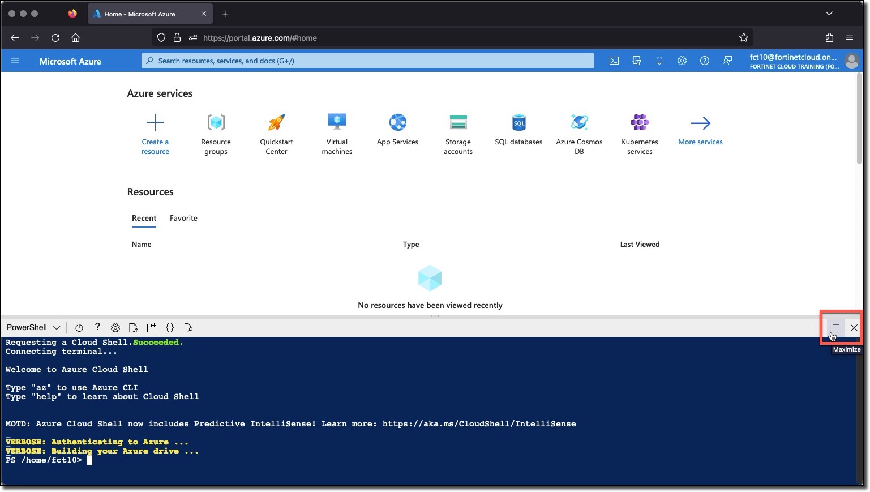
Task: Show the notifications bell
Action: (659, 61)
